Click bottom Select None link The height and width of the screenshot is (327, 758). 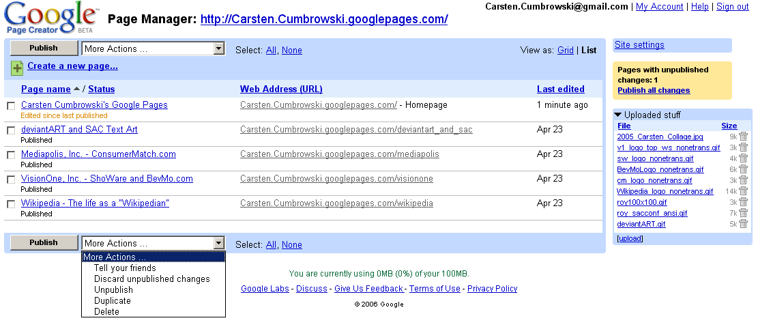click(x=292, y=245)
